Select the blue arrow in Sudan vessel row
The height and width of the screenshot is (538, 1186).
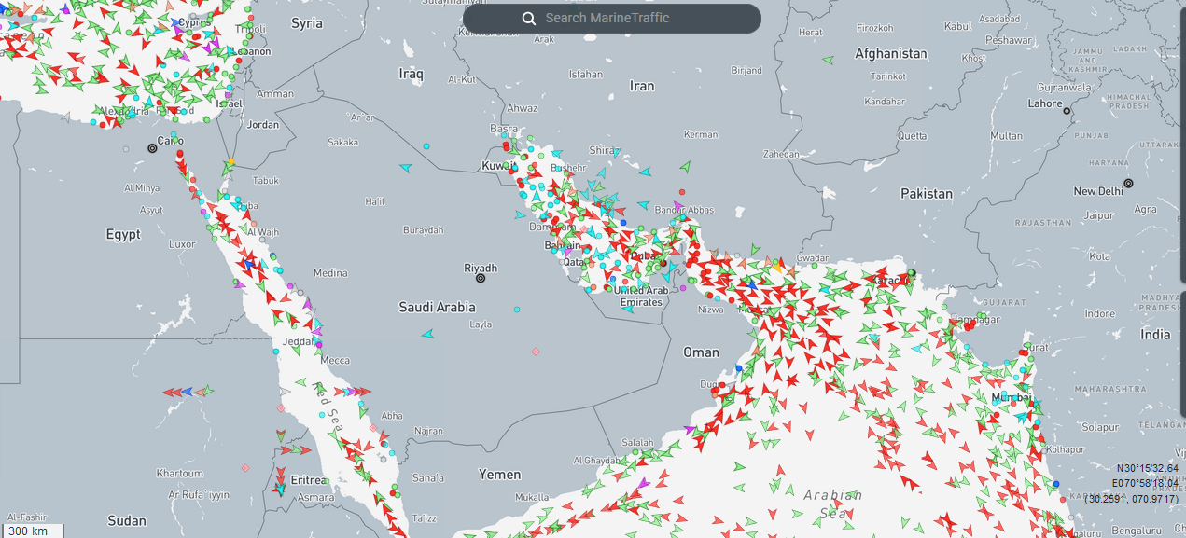click(x=188, y=392)
